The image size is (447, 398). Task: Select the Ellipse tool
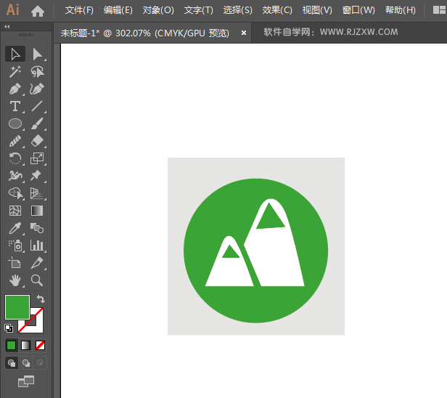pos(15,123)
